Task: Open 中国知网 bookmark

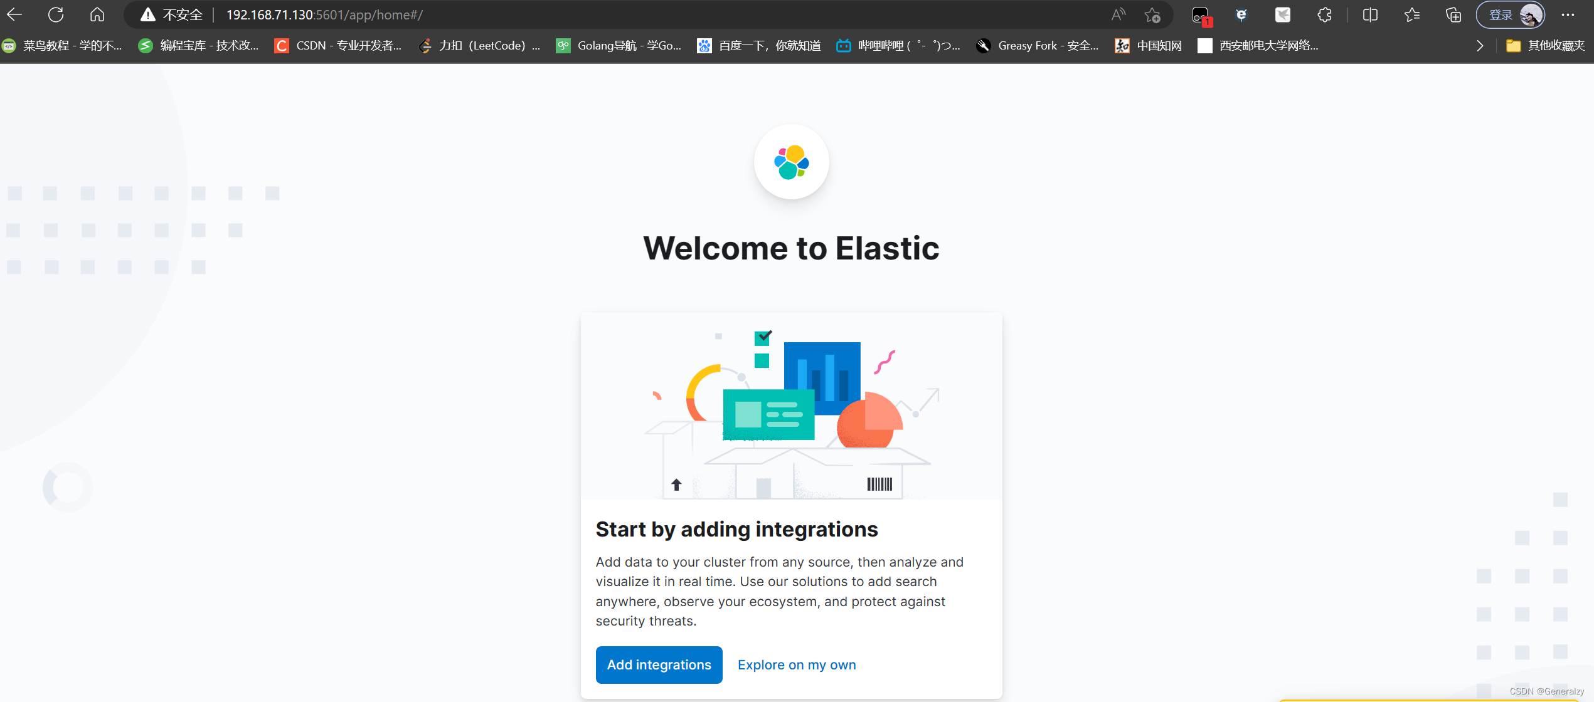Action: 1149,45
